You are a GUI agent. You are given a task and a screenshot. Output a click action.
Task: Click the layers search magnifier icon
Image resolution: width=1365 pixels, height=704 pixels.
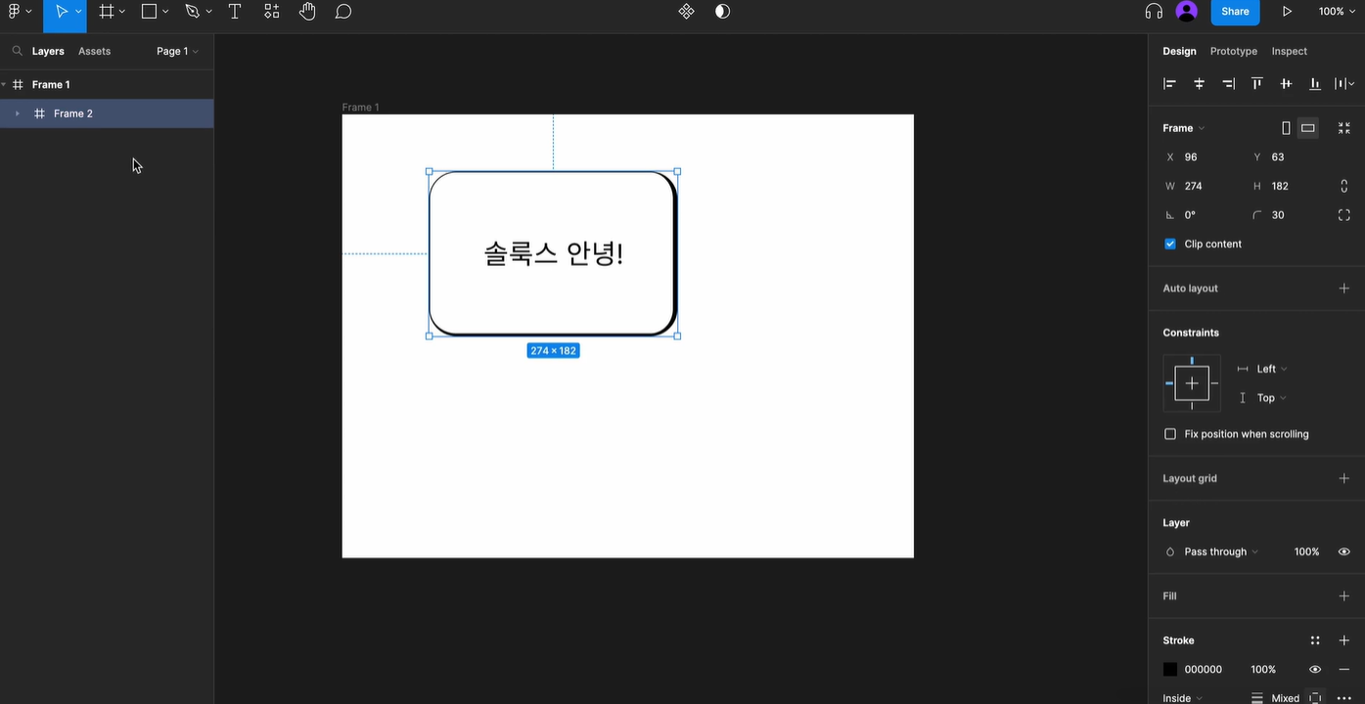[18, 51]
